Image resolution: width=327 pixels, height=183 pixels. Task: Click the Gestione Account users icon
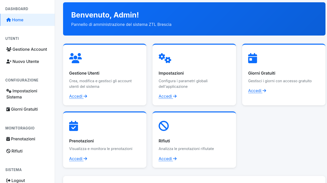coord(9,49)
